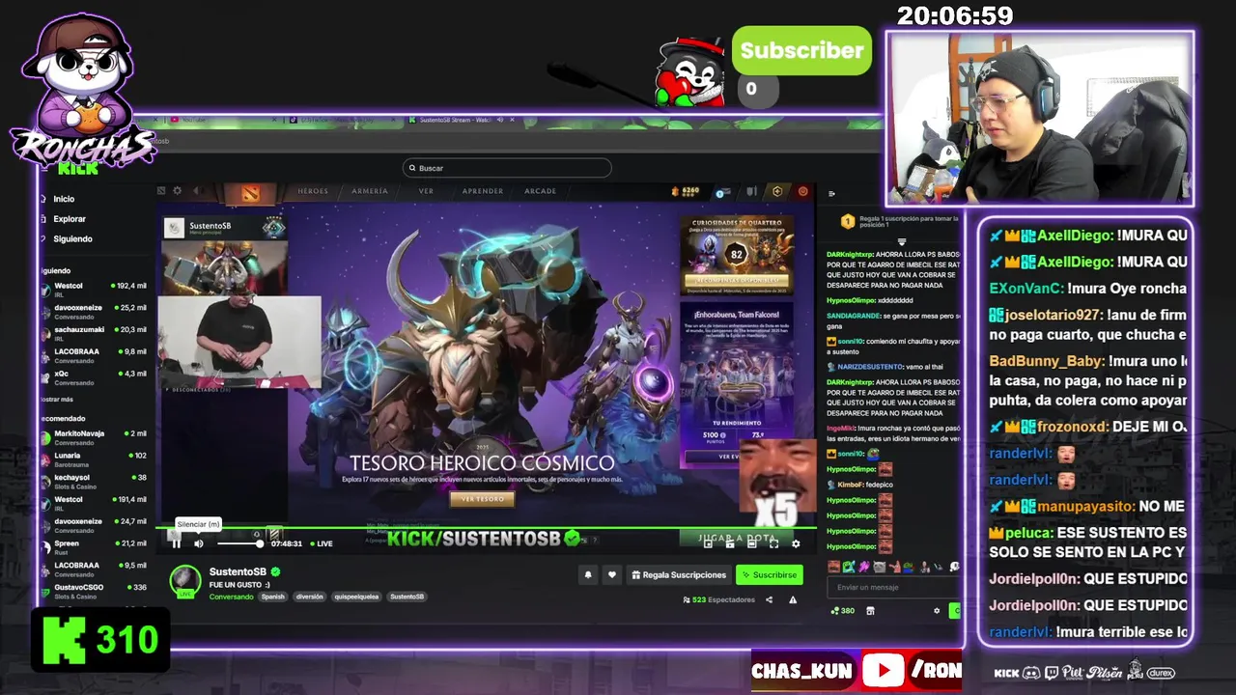Share the stream via share icon

pos(770,599)
